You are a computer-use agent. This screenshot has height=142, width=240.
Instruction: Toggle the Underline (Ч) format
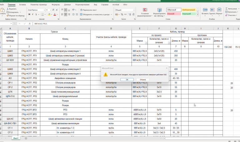[36, 14]
